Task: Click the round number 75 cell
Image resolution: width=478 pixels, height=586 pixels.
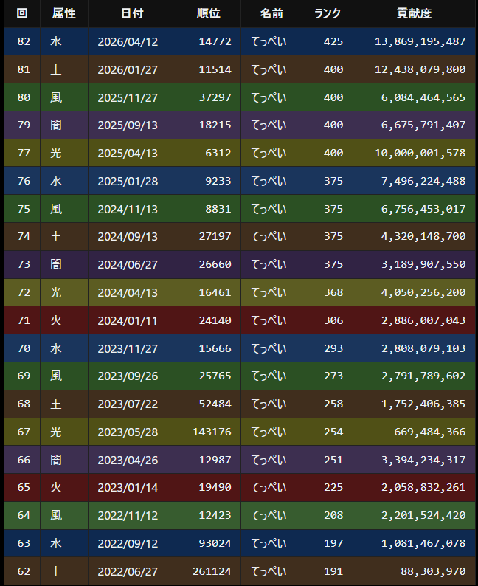Action: coord(22,209)
